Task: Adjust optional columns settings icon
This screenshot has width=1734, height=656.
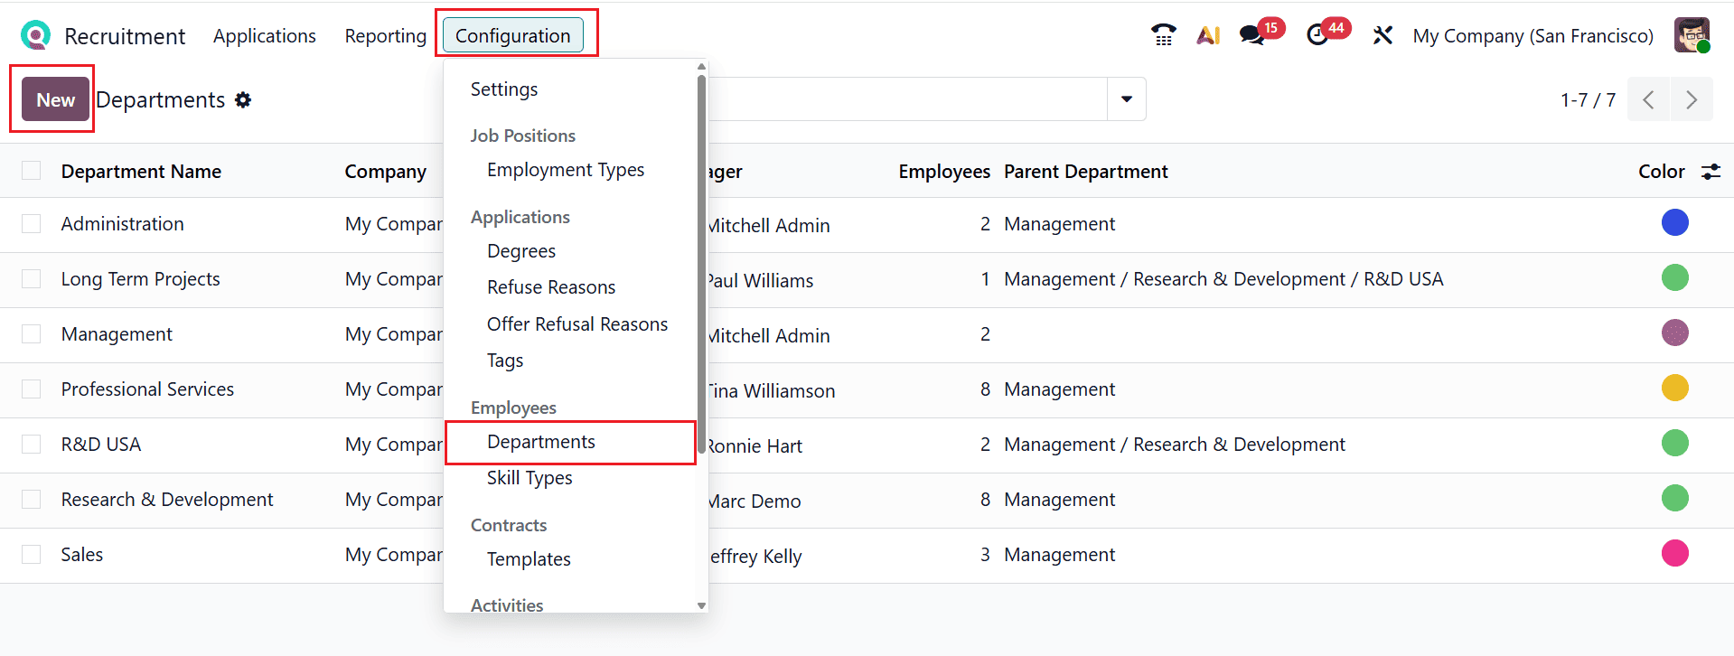Action: pos(1711,172)
